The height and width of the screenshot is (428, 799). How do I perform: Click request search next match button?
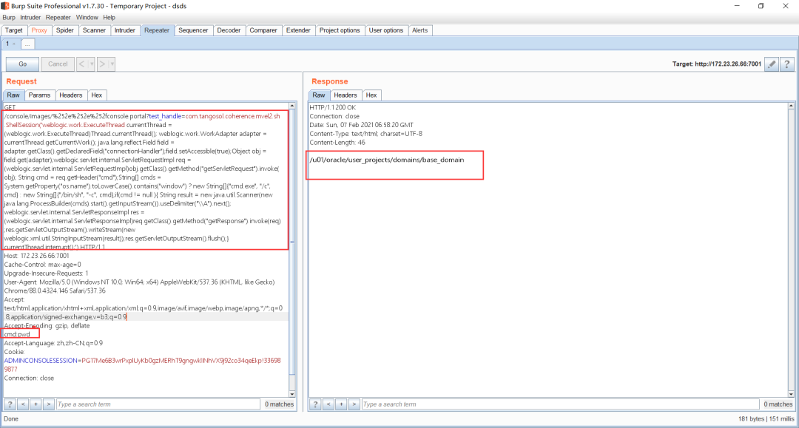[48, 404]
